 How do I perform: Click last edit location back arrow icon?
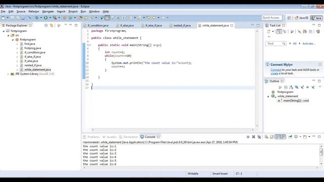pyautogui.click(x=148, y=18)
